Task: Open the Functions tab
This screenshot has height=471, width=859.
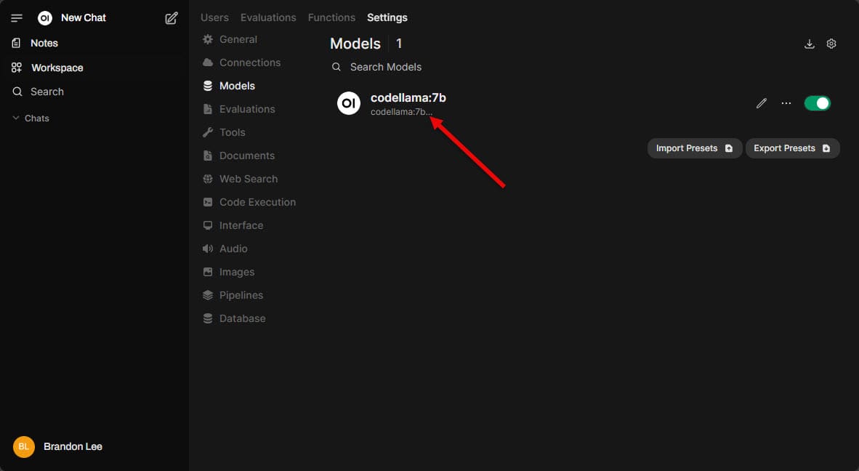Action: click(x=331, y=17)
